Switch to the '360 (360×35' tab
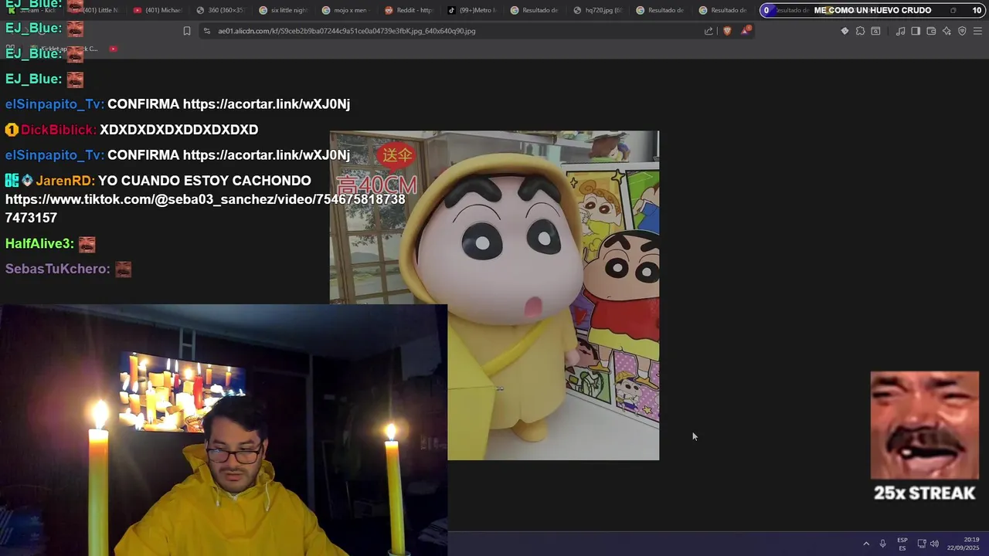This screenshot has width=989, height=556. [x=220, y=10]
